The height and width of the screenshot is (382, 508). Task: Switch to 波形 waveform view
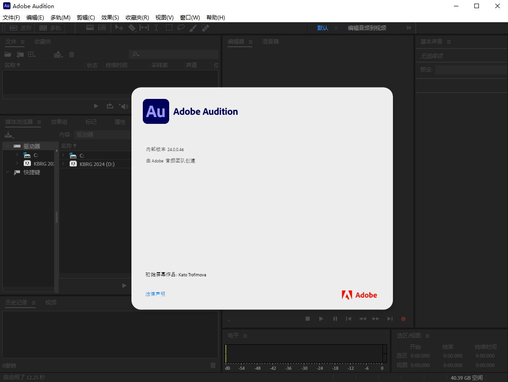coord(21,28)
